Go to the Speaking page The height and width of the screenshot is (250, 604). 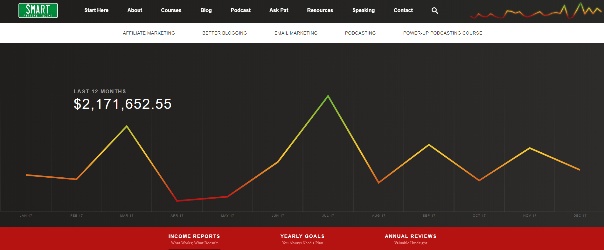point(364,10)
